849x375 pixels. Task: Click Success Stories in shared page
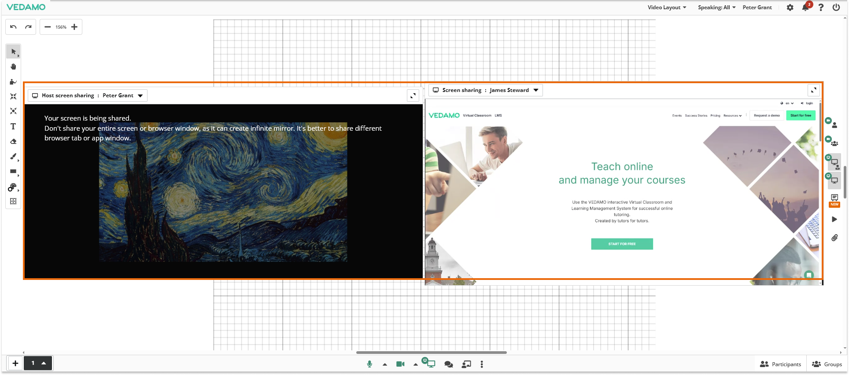[696, 116]
